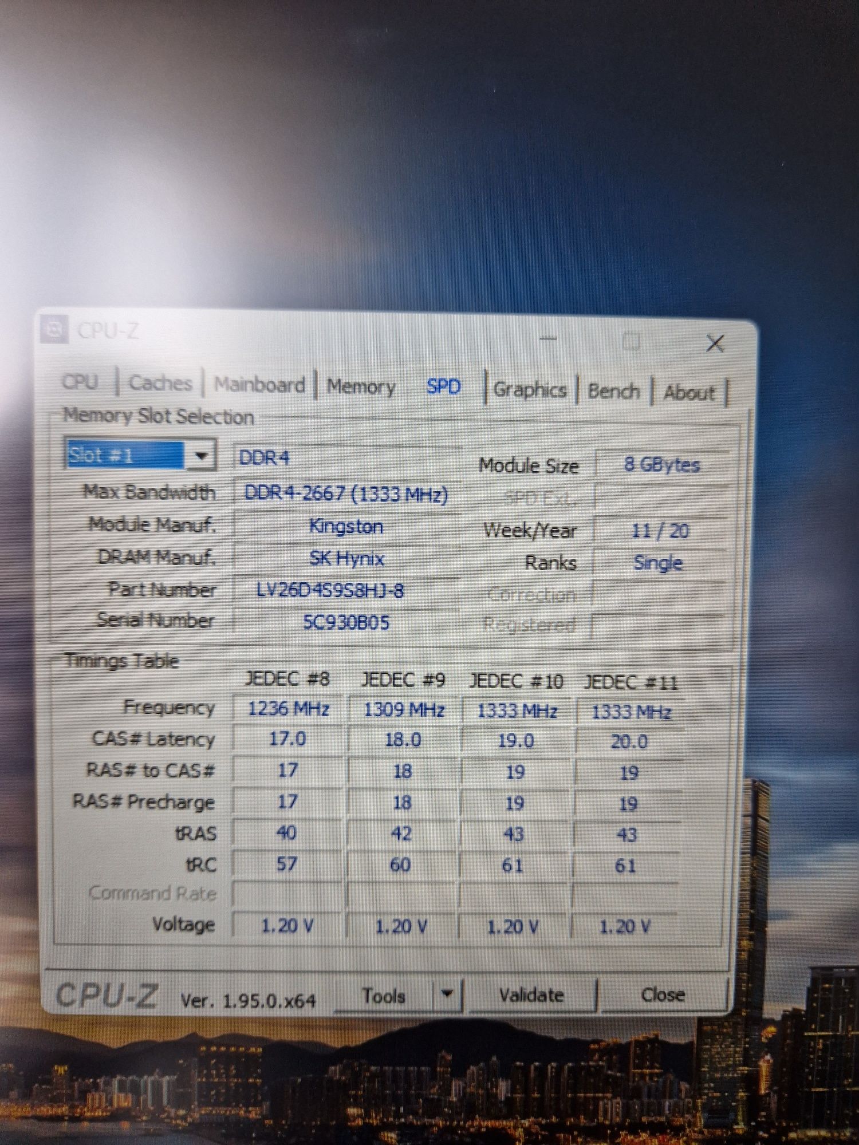Click the Ver. 1.95.0.x64 version text
859x1145 pixels.
pos(248,1001)
